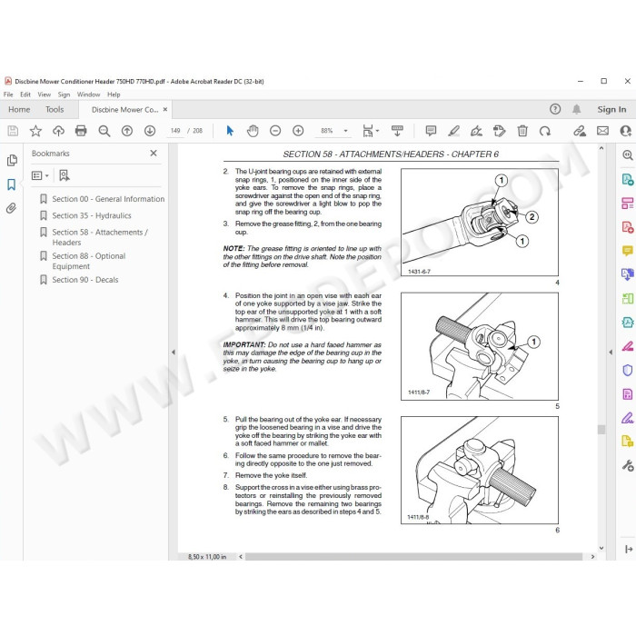The image size is (636, 636).
Task: Open the View menu
Action: pyautogui.click(x=45, y=94)
